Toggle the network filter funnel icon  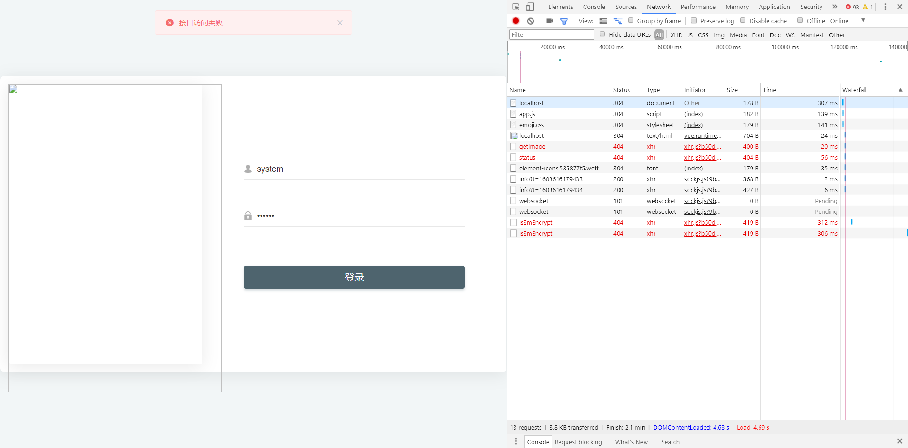click(564, 21)
